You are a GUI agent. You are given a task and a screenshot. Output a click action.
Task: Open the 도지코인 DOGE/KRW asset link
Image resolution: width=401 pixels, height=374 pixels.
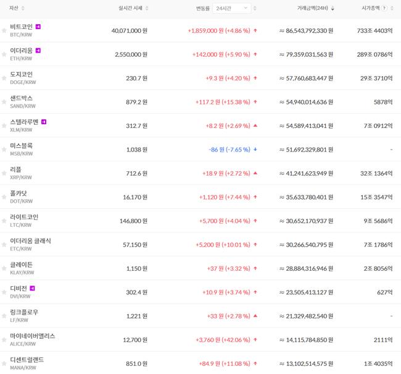pos(22,78)
